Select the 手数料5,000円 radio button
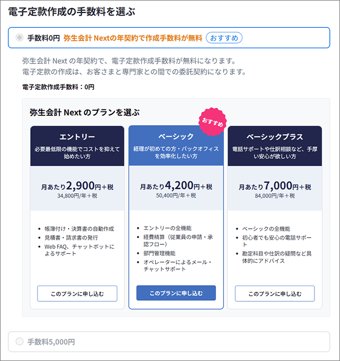340x361 pixels. (20, 342)
